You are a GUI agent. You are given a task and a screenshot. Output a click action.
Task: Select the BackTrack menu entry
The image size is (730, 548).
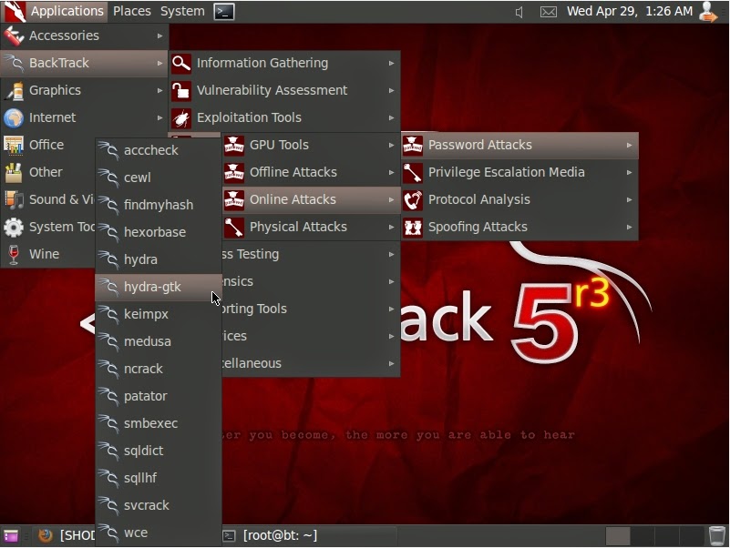click(84, 63)
